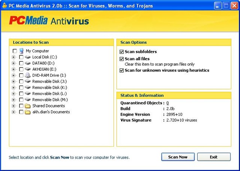
Task: Expand the Shared Documents tree node
Action: click(14, 106)
